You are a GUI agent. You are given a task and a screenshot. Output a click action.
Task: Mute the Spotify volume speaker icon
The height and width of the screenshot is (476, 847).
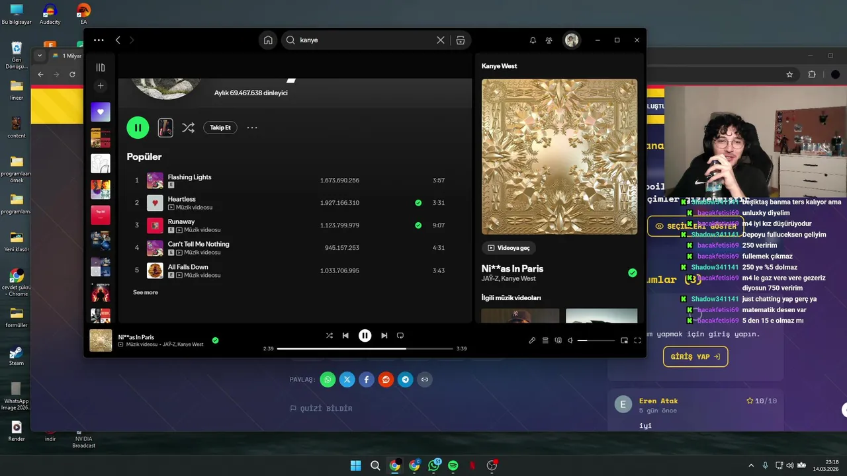570,340
